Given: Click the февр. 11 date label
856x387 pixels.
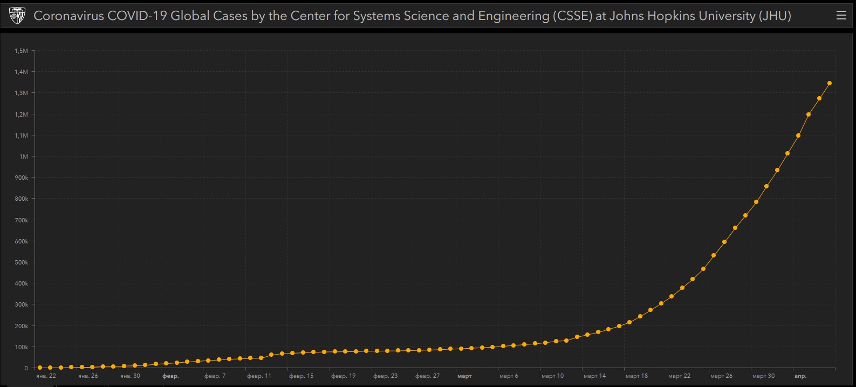Looking at the screenshot, I should 259,376.
